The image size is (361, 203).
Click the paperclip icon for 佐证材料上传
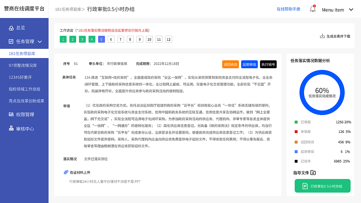(x=66, y=172)
